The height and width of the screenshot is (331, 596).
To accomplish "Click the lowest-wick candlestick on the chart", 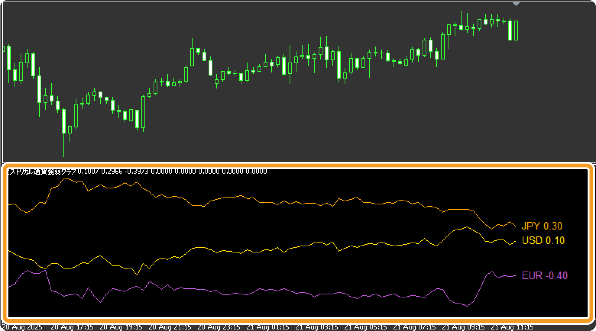I will coord(64,126).
